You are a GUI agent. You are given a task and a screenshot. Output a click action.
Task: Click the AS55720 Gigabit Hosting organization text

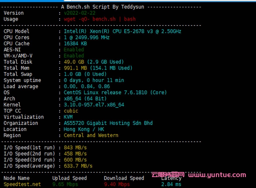tap(108, 123)
